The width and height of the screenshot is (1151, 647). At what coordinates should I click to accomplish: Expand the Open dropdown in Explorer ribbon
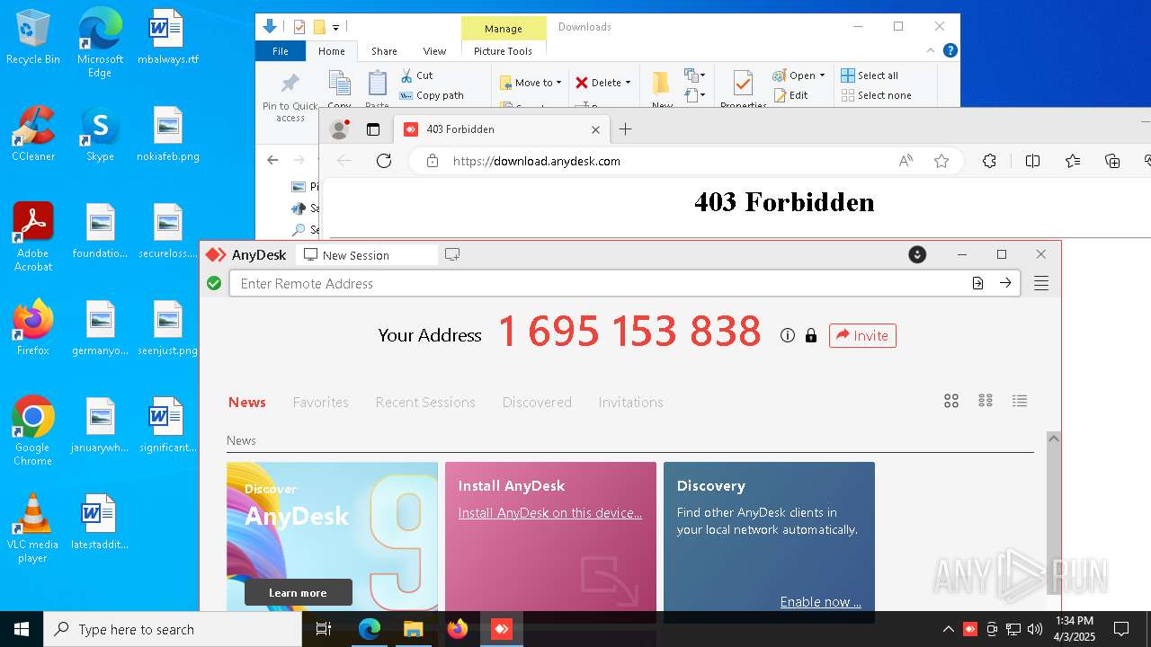point(822,75)
